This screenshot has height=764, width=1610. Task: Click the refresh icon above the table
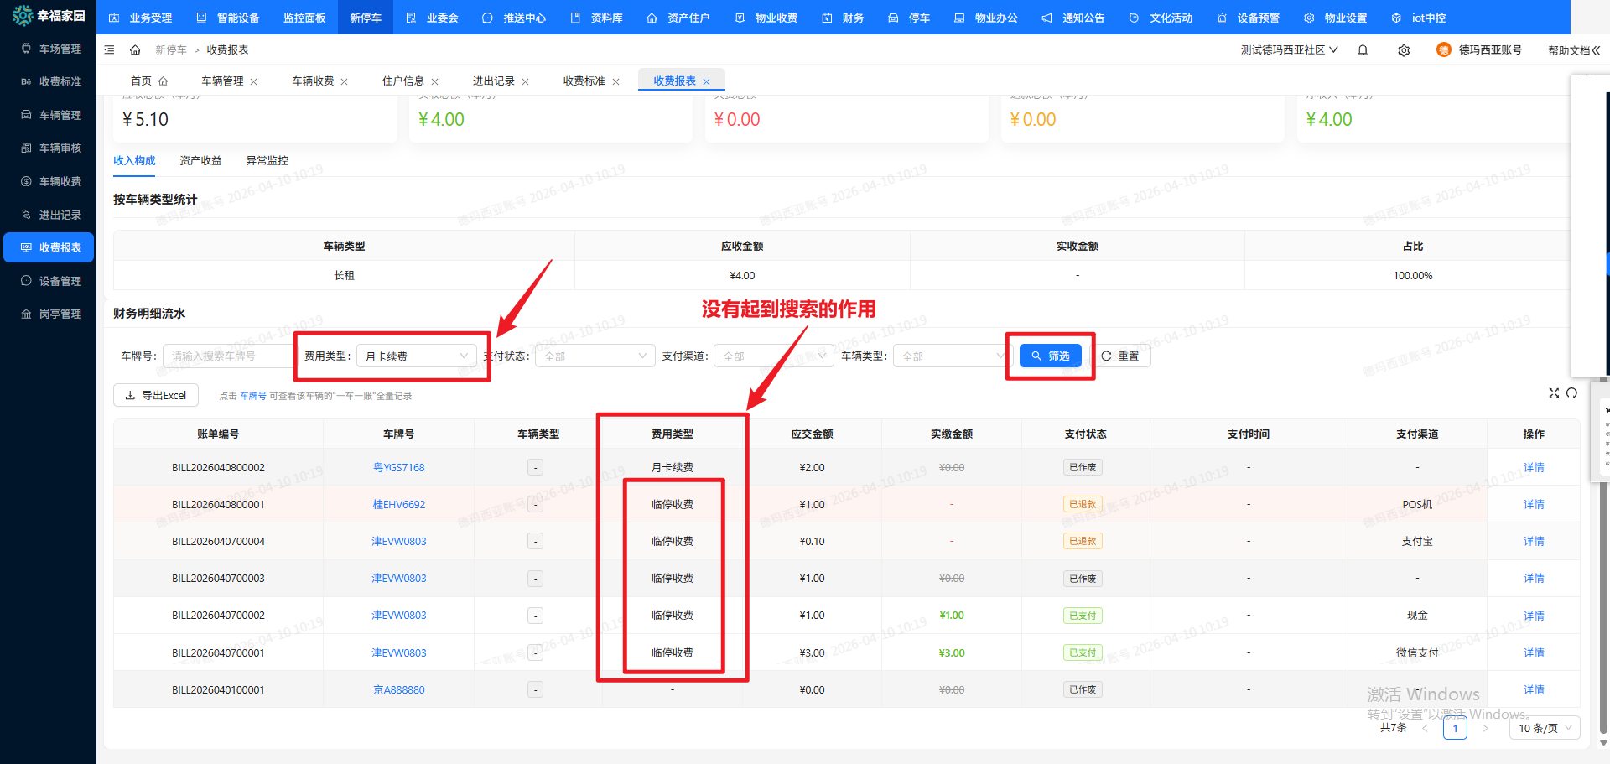(1571, 392)
